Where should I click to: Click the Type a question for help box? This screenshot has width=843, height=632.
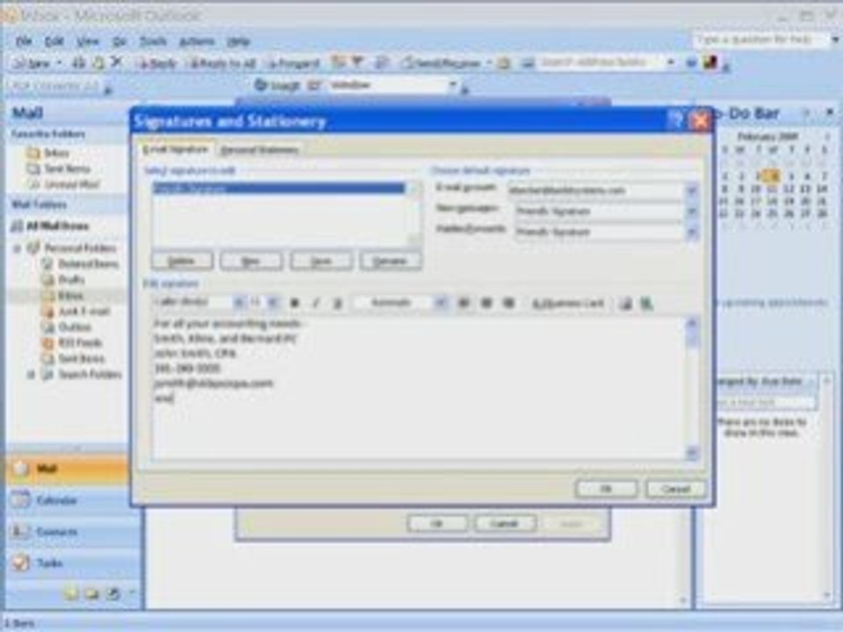coord(760,39)
